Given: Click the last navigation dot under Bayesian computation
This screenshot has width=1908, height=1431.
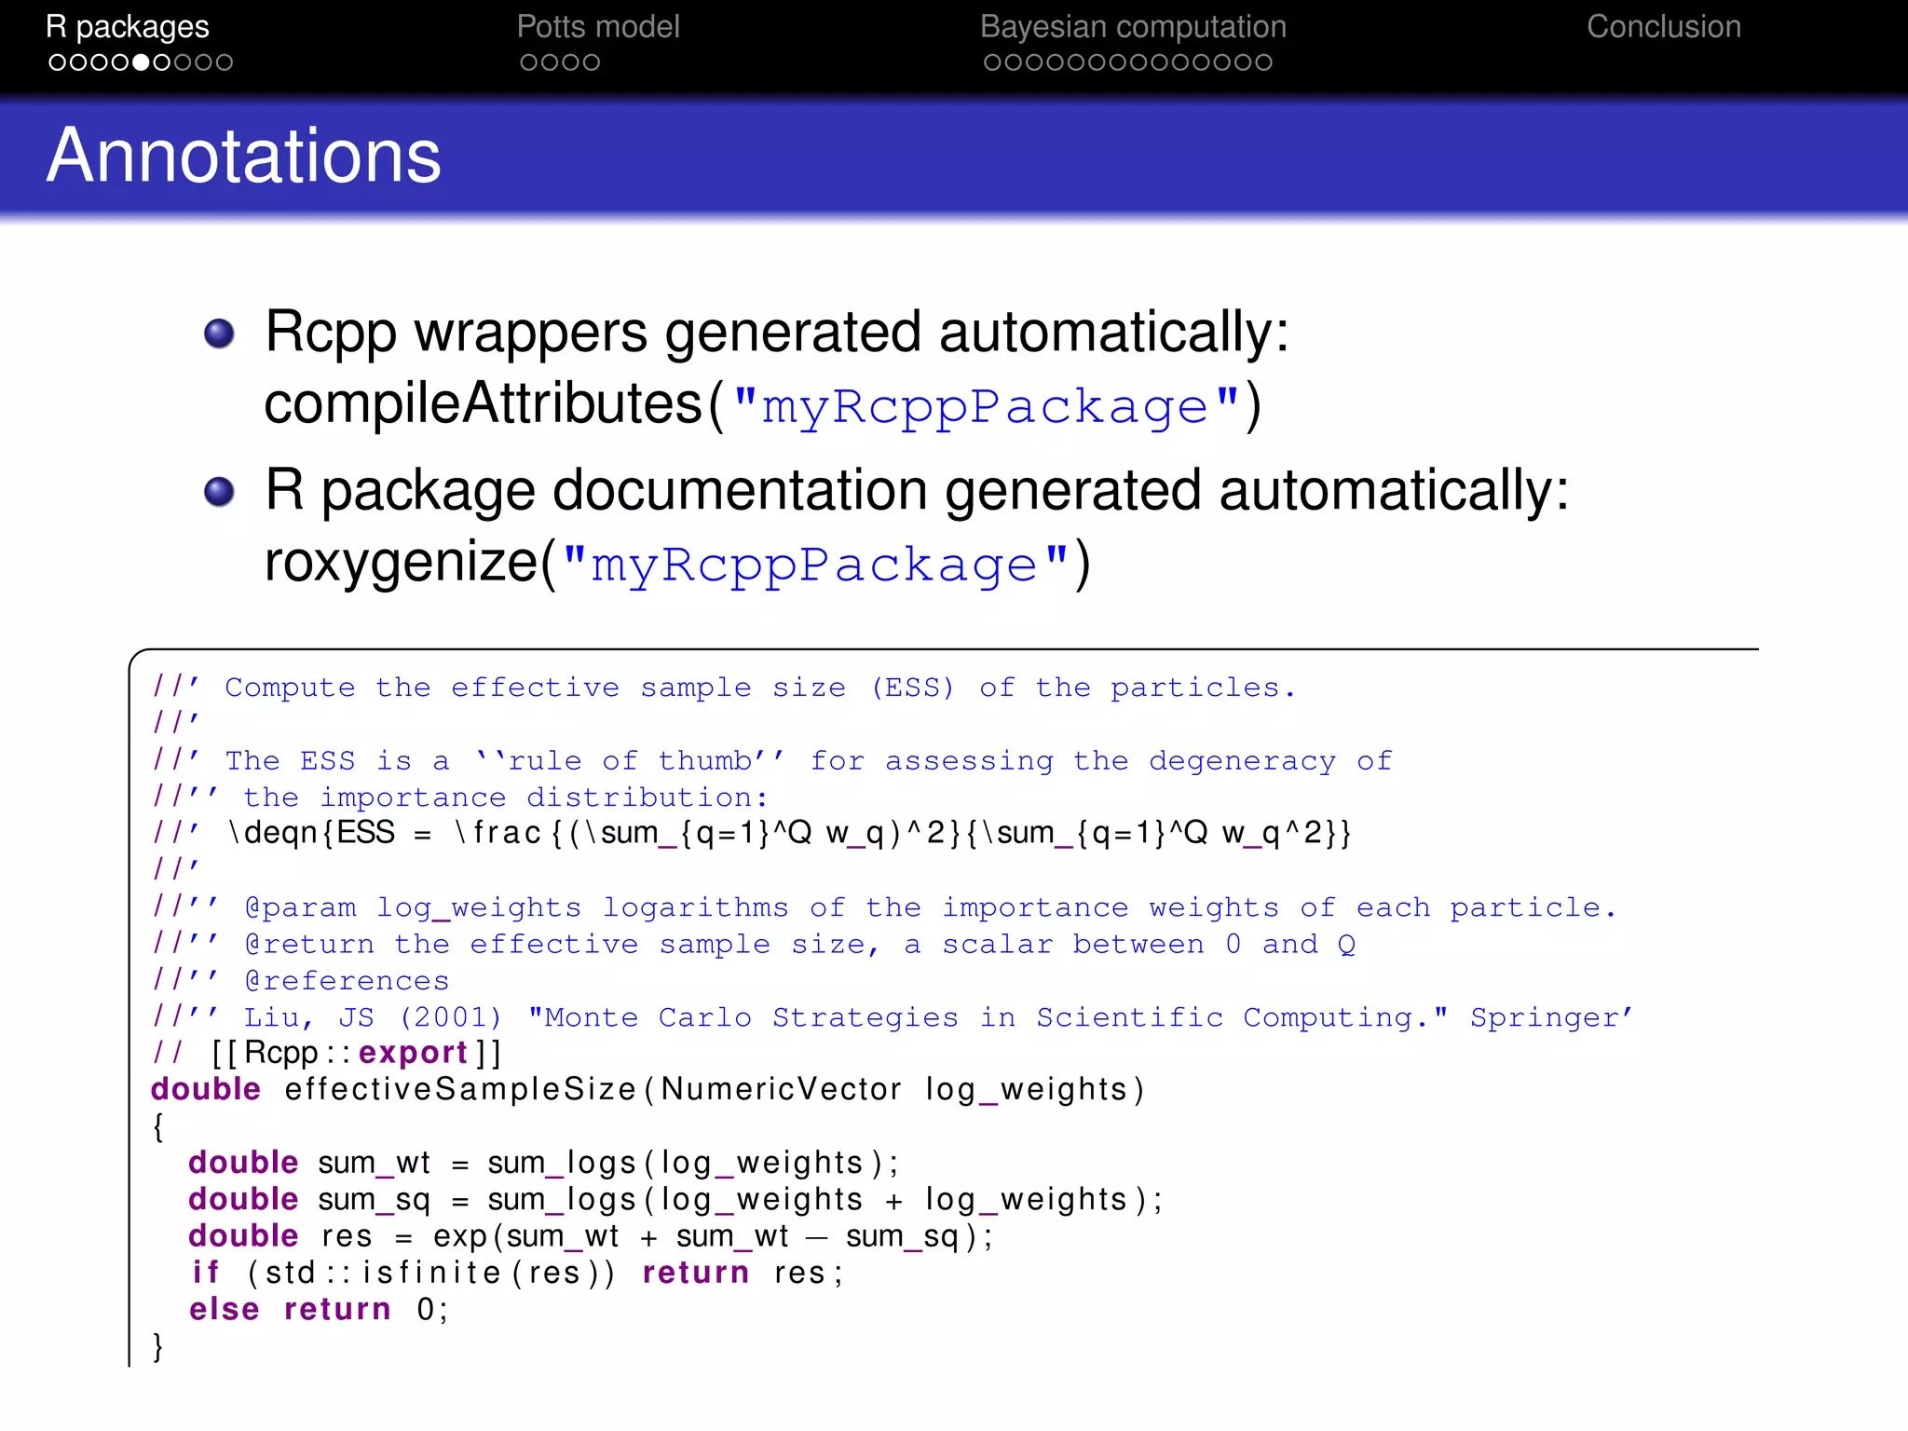Looking at the screenshot, I should (x=1262, y=62).
